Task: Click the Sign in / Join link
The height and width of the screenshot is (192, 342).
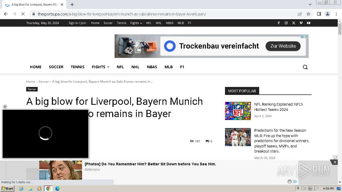Action: [x=77, y=23]
